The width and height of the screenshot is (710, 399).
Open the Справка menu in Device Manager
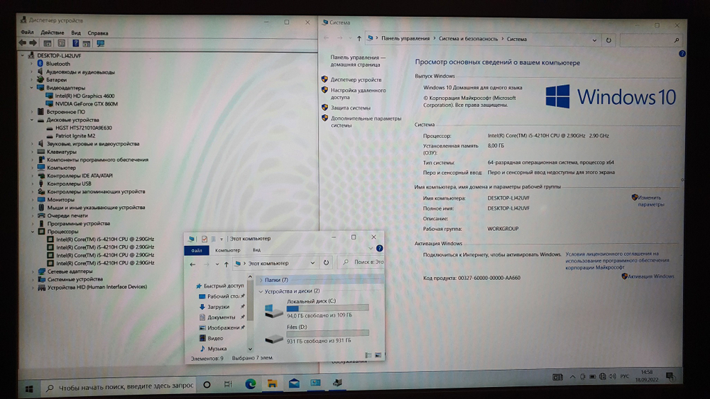[x=98, y=33]
